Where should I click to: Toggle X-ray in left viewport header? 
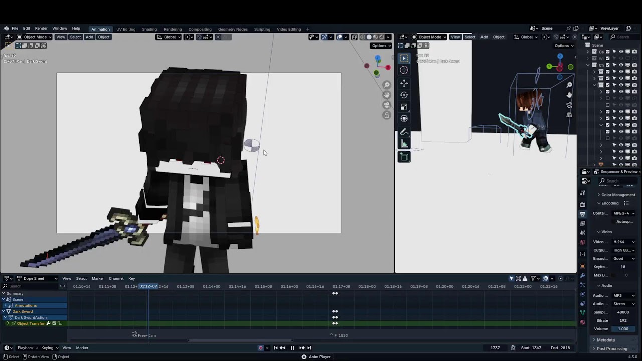click(354, 37)
